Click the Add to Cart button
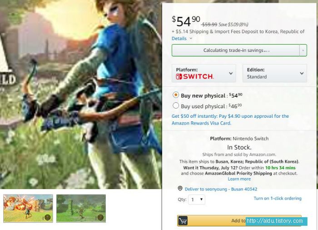The image size is (318, 230). pyautogui.click(x=239, y=220)
